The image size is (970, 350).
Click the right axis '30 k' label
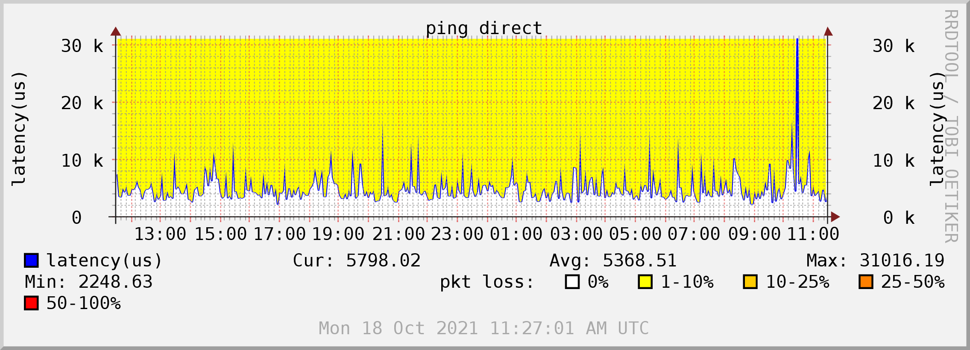pyautogui.click(x=894, y=46)
